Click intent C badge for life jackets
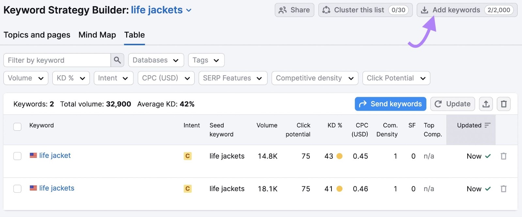Viewport: 522px width, 217px height. click(188, 189)
